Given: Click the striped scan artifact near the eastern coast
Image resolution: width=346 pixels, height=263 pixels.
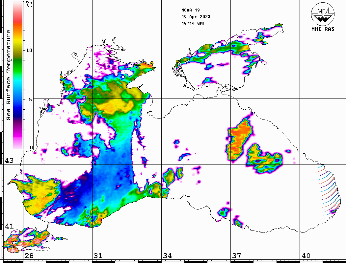Looking at the screenshot, I should point(327,189).
